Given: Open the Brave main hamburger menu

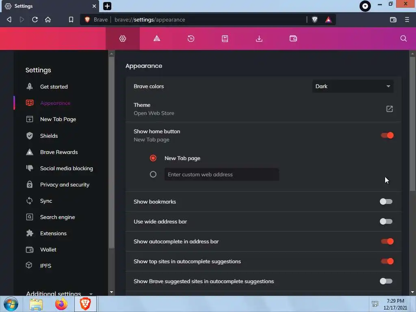Looking at the screenshot, I should click(x=407, y=19).
